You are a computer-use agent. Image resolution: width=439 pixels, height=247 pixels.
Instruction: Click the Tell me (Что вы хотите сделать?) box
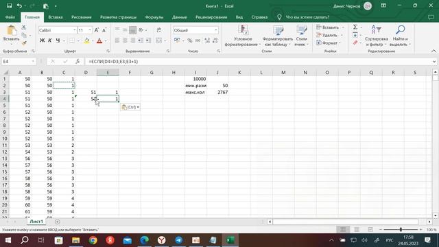click(x=307, y=17)
